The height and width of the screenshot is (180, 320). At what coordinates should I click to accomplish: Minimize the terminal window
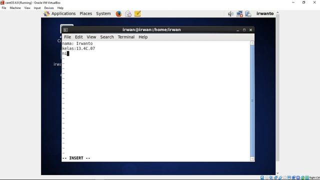tap(238, 30)
